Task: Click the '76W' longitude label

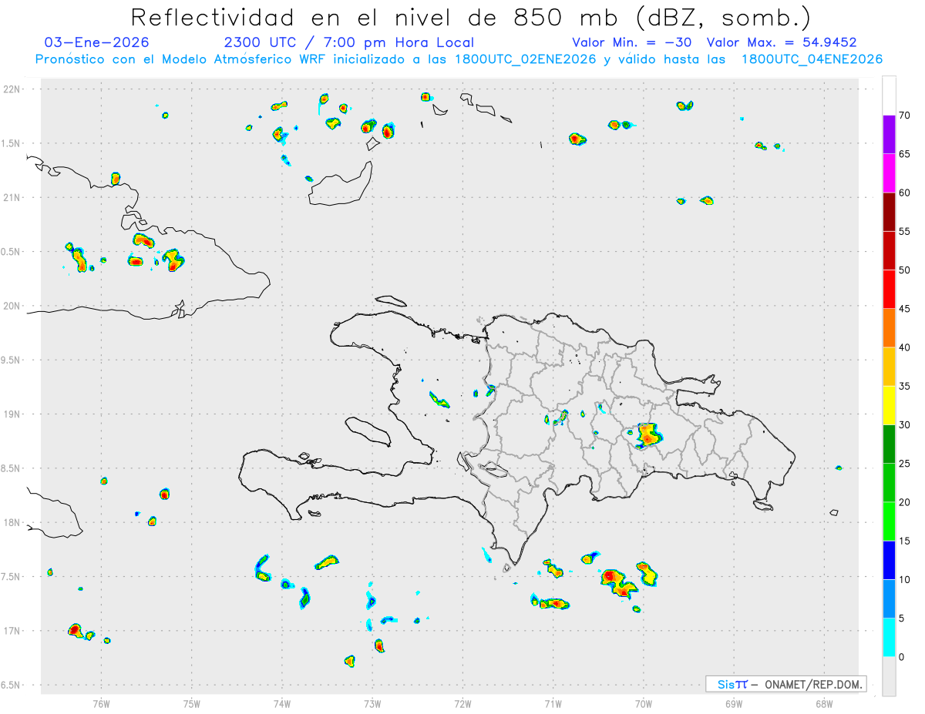Action: point(101,704)
